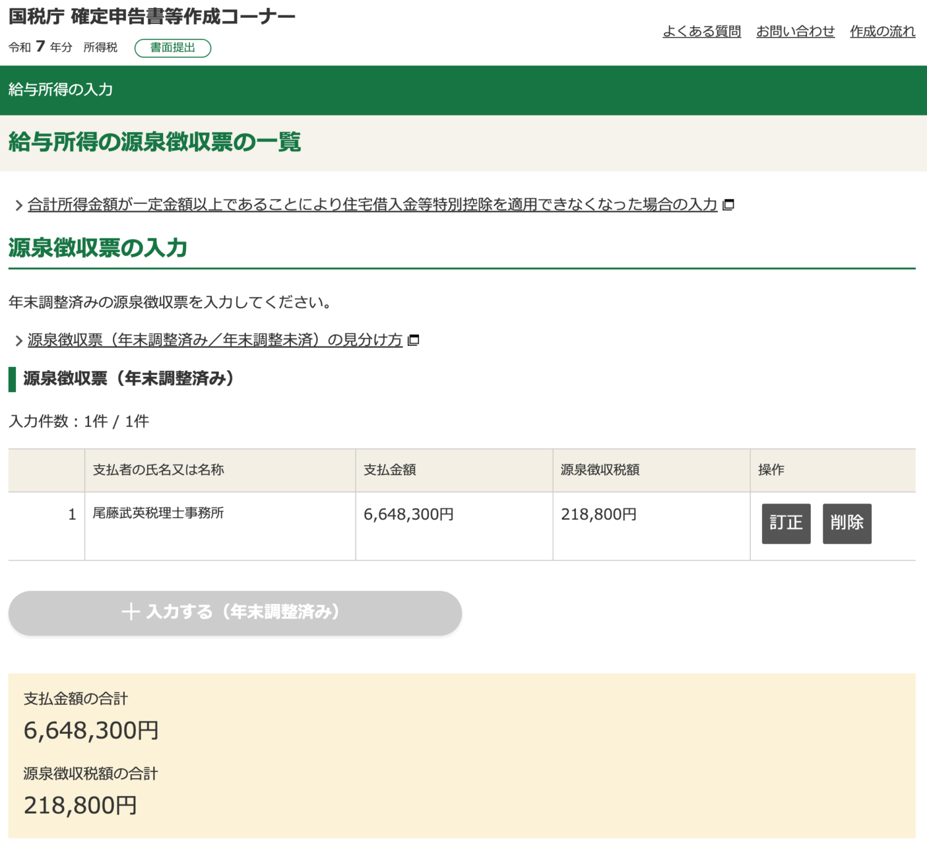This screenshot has width=927, height=850.
Task: Open the external link icon beside 住宅借入金等特別控除 link
Action: point(728,205)
